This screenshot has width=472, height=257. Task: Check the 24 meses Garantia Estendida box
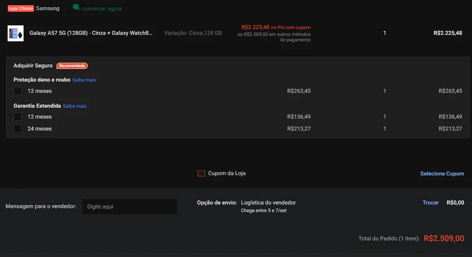point(18,129)
